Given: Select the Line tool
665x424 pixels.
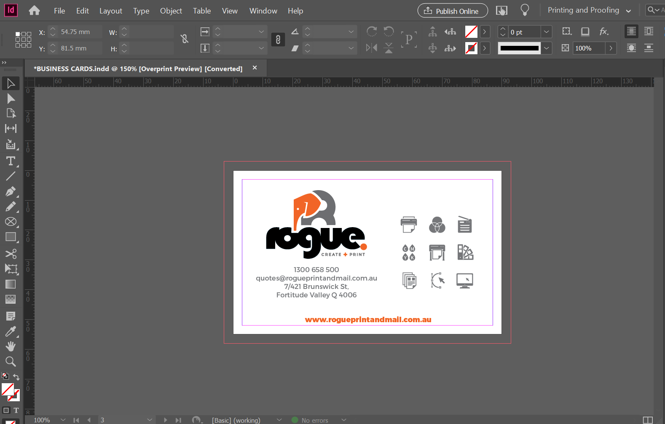Looking at the screenshot, I should [11, 176].
